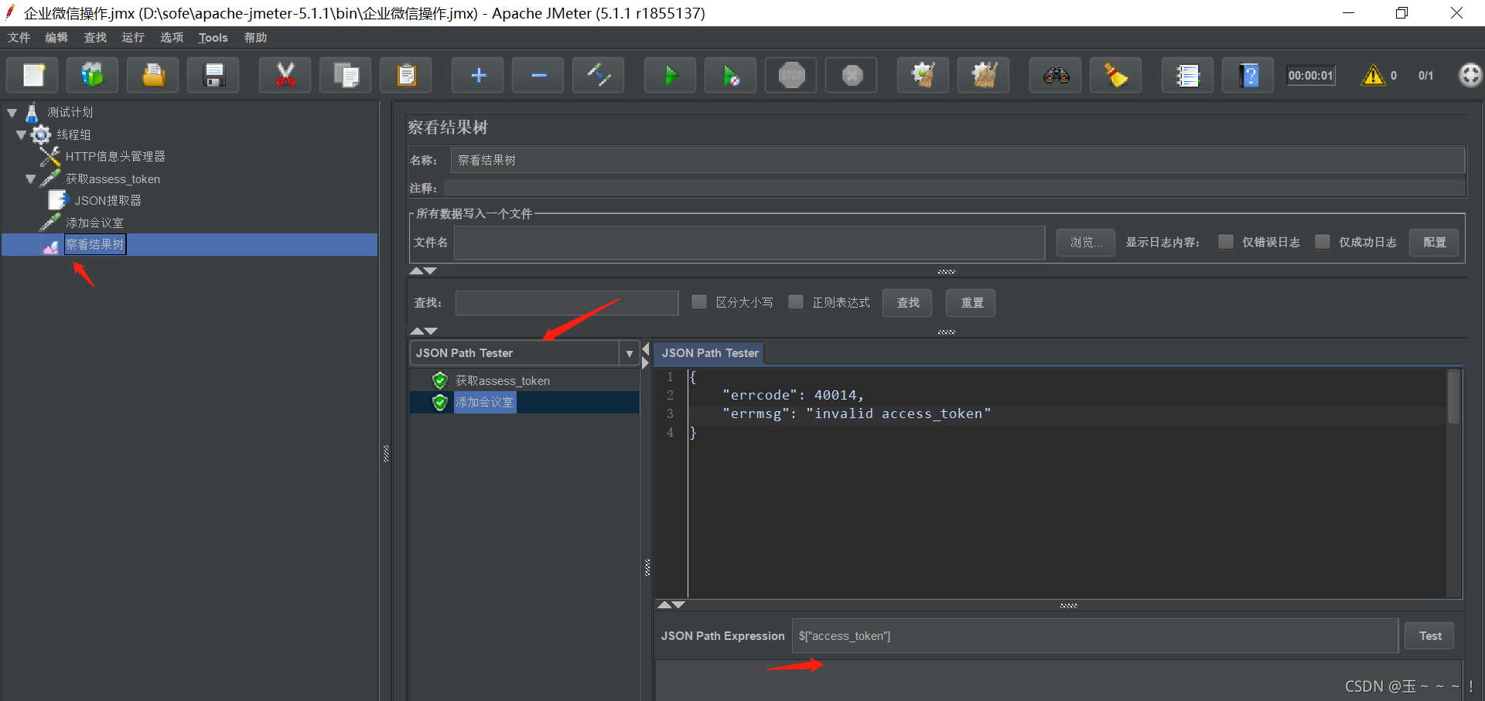Click the 名称 name input field
The width and height of the screenshot is (1485, 701).
pos(958,160)
